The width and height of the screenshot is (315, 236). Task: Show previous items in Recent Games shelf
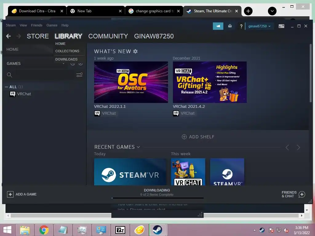[x=287, y=147]
